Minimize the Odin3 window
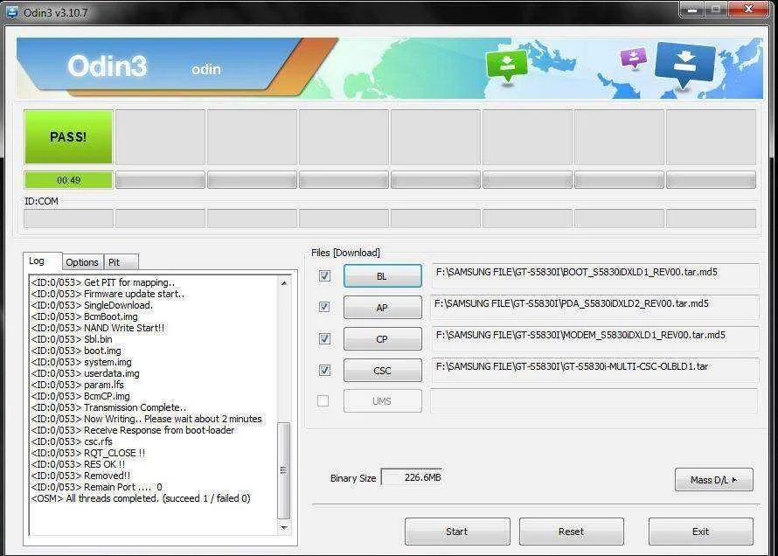Screen dimensions: 778x556 pyautogui.click(x=692, y=10)
